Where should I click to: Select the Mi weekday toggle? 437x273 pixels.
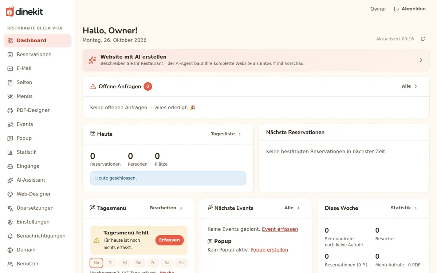pos(125,263)
